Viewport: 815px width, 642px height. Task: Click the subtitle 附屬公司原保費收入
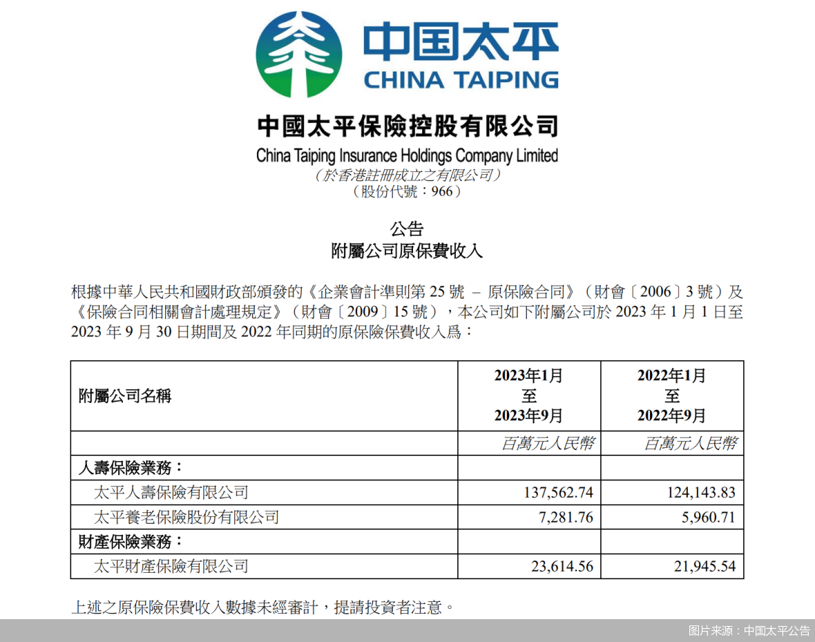pos(407,252)
